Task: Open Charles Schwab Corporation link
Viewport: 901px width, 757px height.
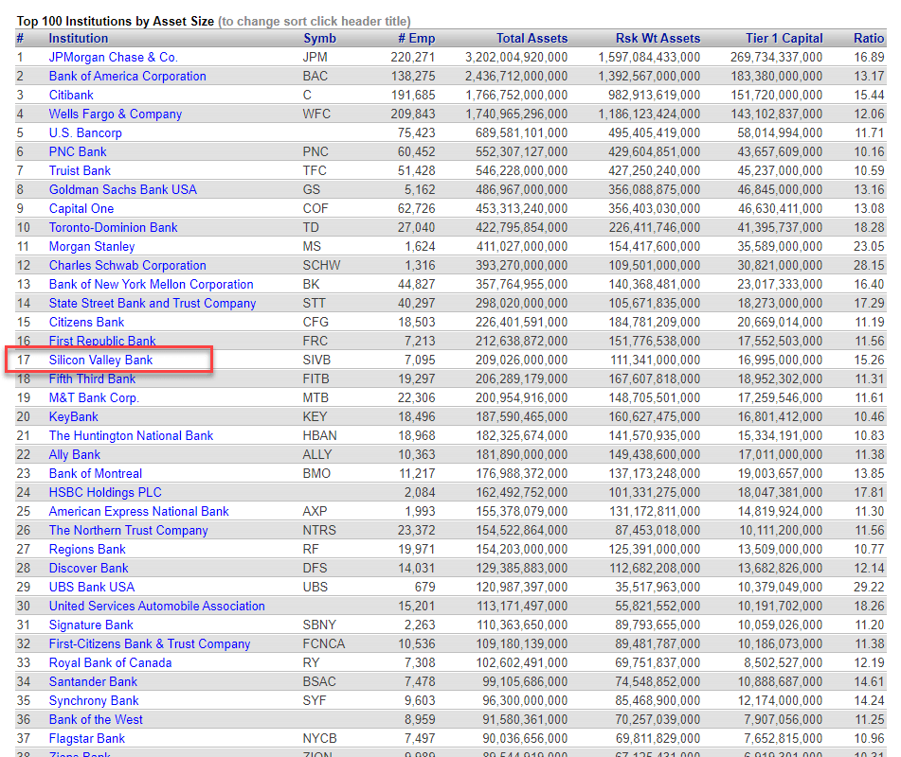Action: coord(128,266)
